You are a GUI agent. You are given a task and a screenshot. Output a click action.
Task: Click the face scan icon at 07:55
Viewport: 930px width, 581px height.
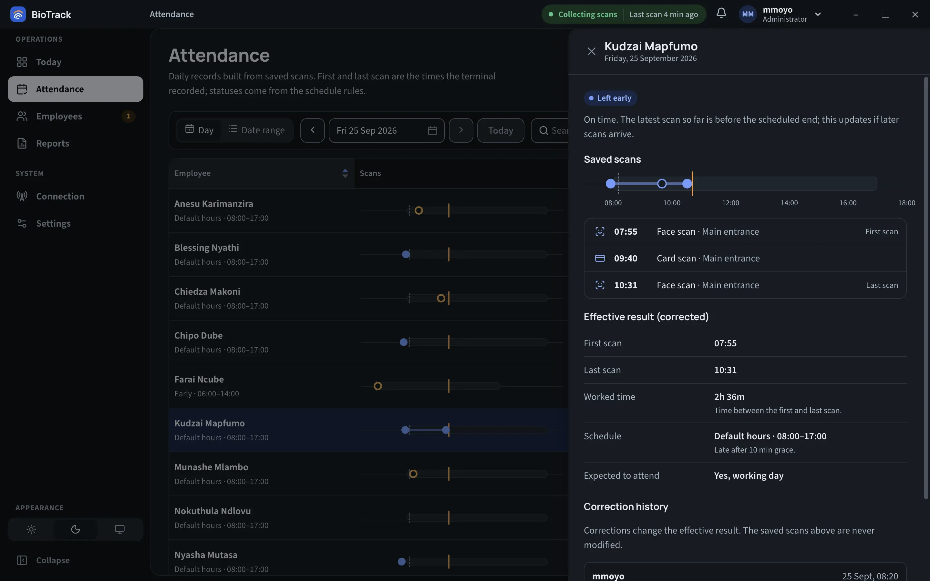point(600,231)
